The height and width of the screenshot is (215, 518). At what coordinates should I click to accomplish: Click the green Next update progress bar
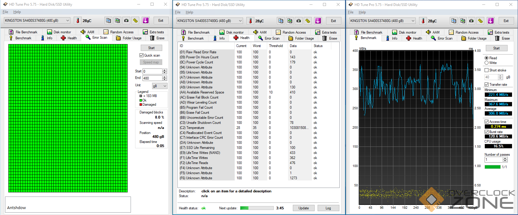(256, 208)
